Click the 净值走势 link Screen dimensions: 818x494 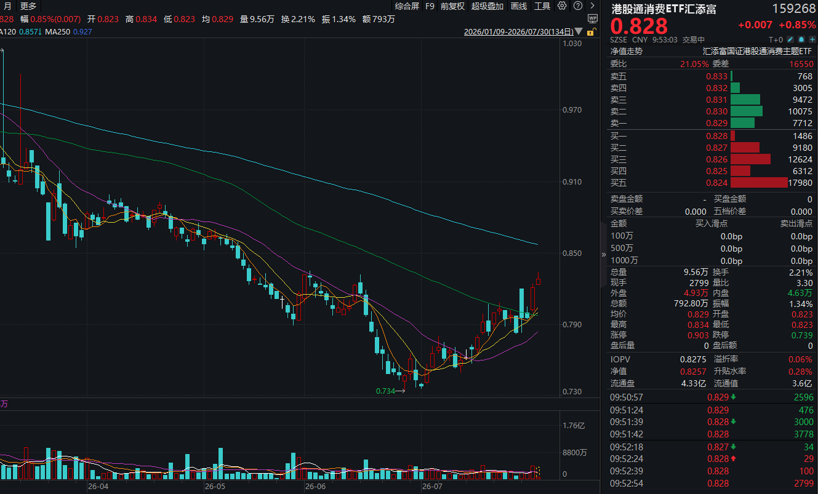pyautogui.click(x=626, y=51)
